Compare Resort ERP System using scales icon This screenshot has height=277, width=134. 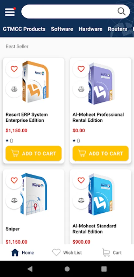pyautogui.click(x=14, y=89)
